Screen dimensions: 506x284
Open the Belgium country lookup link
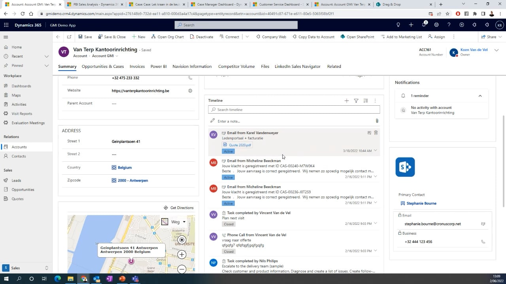click(125, 168)
